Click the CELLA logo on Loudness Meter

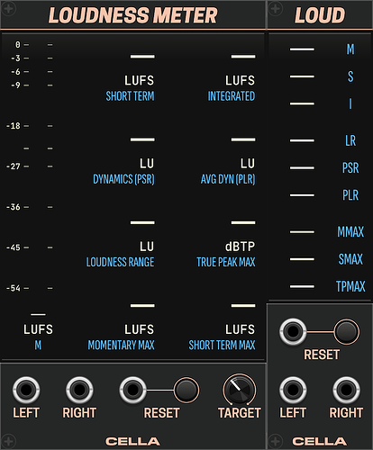click(x=132, y=441)
